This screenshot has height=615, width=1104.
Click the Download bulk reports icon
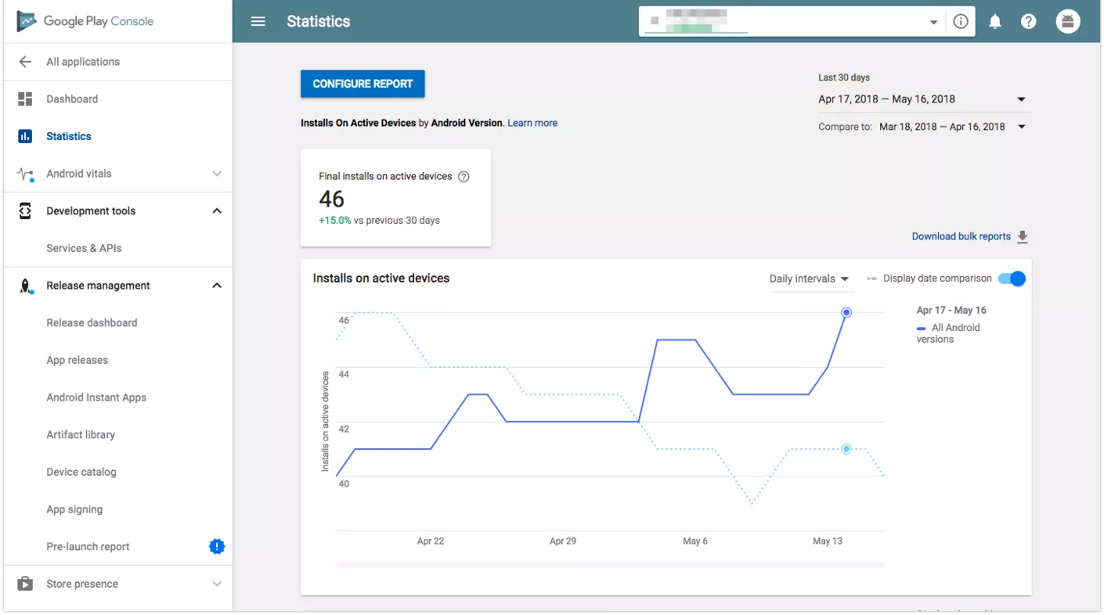[x=1022, y=237]
